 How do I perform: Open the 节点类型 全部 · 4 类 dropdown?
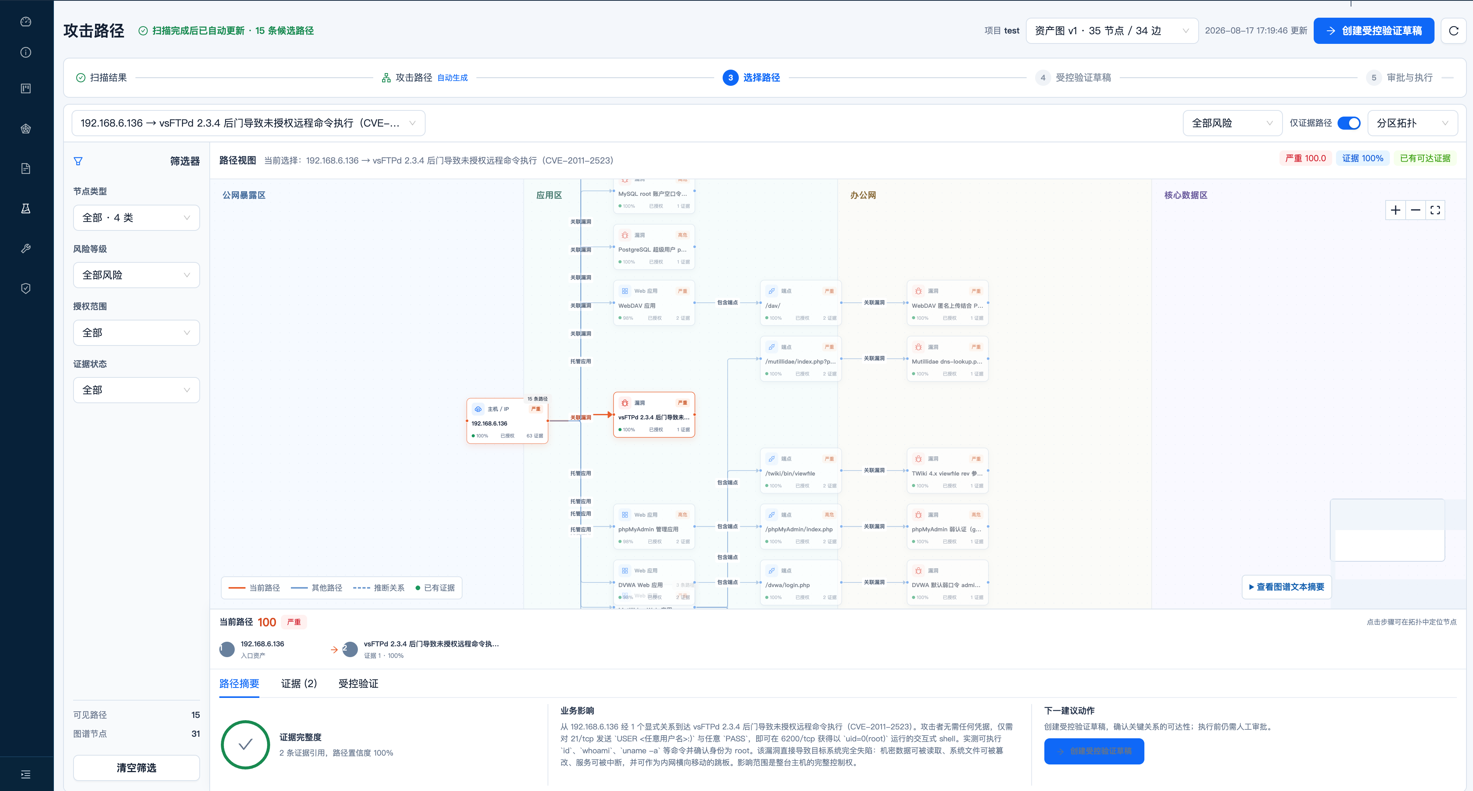point(136,218)
